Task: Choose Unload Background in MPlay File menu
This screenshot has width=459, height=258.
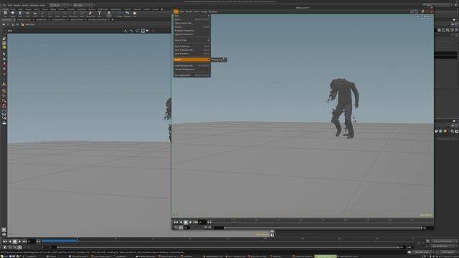Action: click(191, 70)
